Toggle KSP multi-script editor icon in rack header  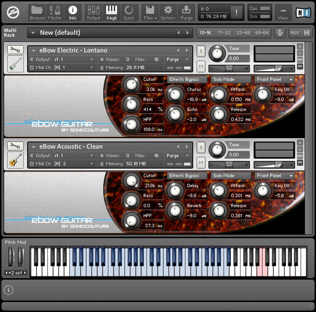[x=280, y=33]
